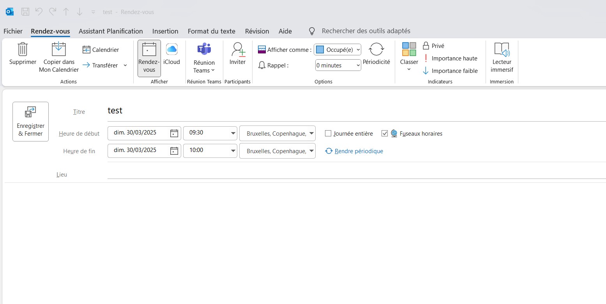This screenshot has height=304, width=606.
Task: Click the Outlook app icon in title bar
Action: tap(10, 12)
